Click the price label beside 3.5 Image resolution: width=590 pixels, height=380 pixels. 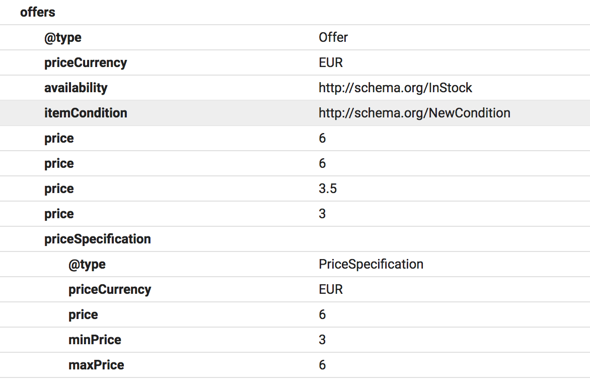(x=59, y=188)
